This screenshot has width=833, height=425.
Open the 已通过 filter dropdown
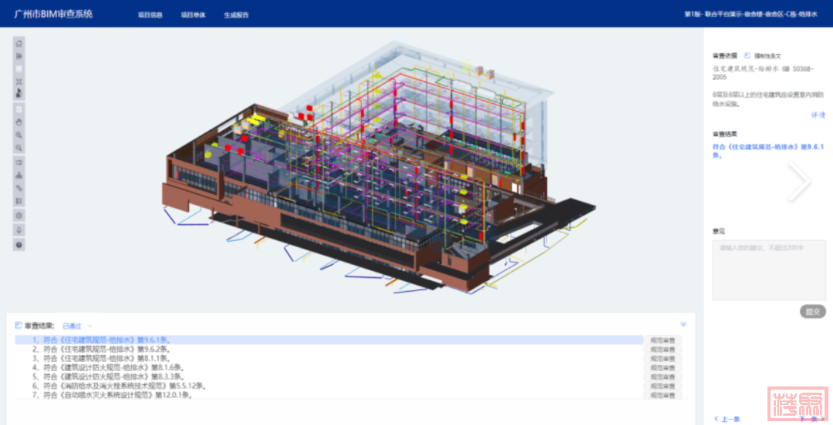click(x=77, y=326)
